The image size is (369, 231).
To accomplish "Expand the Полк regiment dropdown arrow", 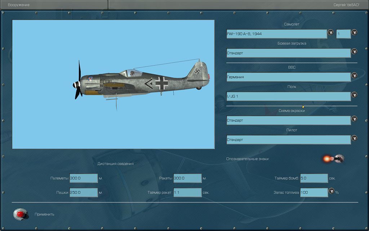I will (x=354, y=95).
